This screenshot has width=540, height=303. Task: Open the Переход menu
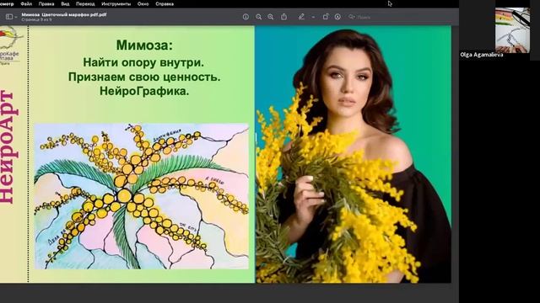[85, 3]
